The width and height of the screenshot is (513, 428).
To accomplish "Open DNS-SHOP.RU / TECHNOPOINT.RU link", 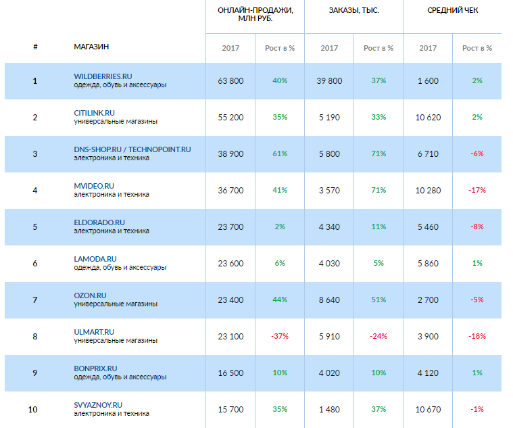I will pos(132,149).
